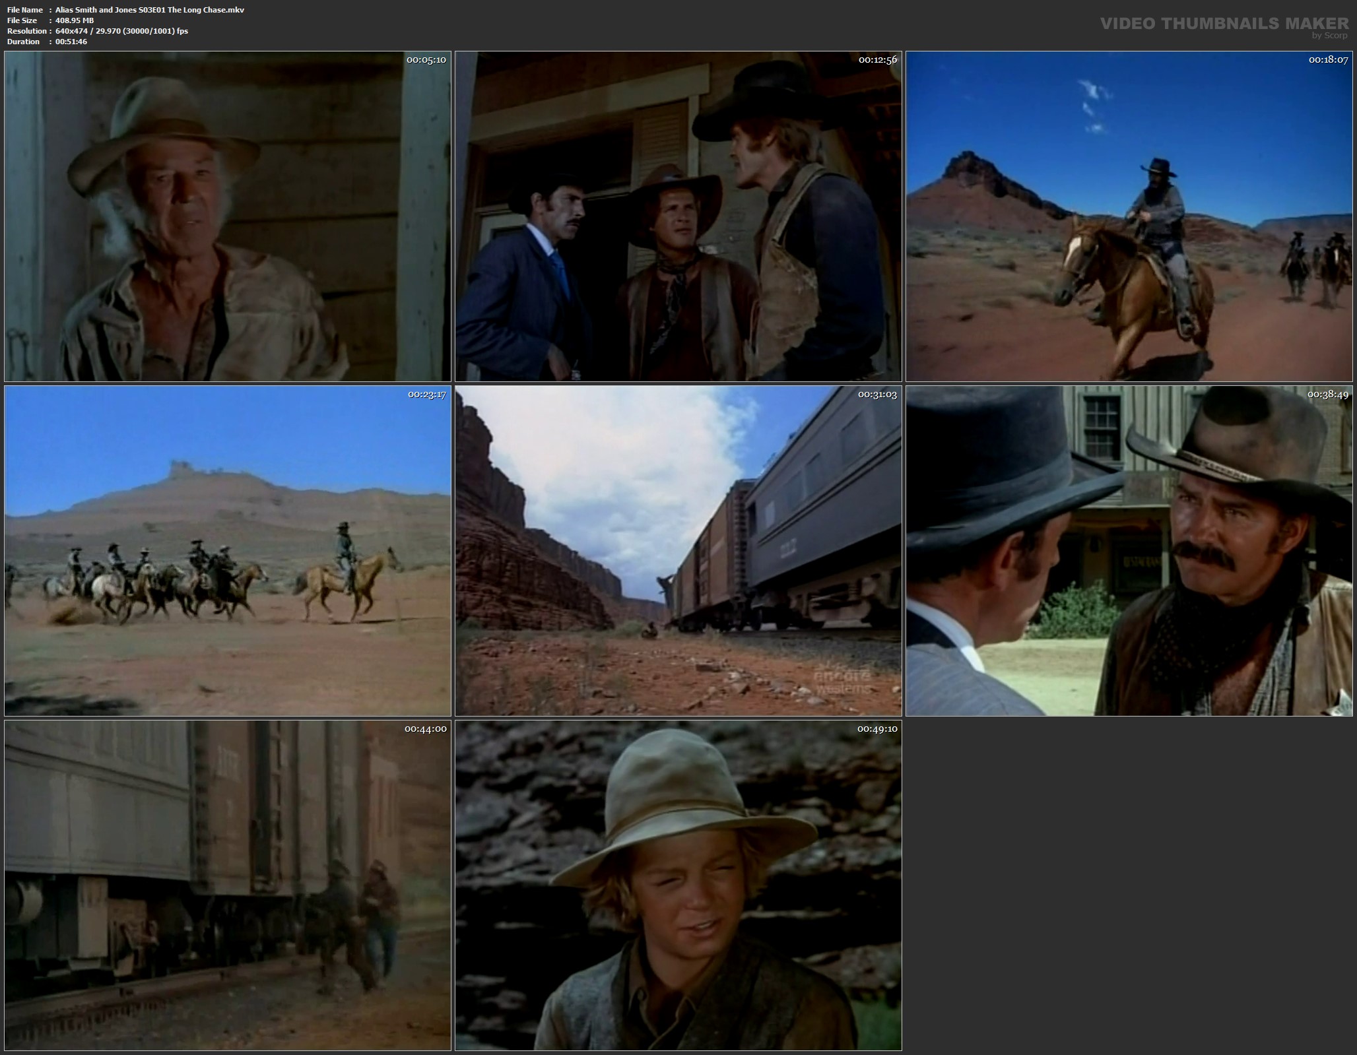Click the thumbnail at 00:12:56
Screen dimensions: 1357x1055
click(678, 216)
